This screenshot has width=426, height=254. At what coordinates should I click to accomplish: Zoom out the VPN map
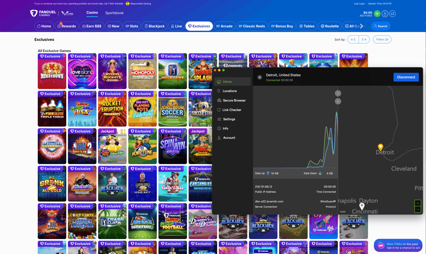(x=418, y=209)
